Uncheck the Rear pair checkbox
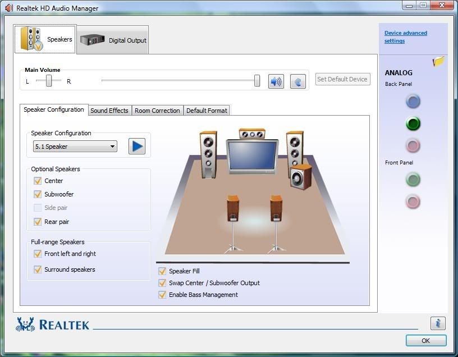Screen dimensions: 458x357 click(38, 222)
